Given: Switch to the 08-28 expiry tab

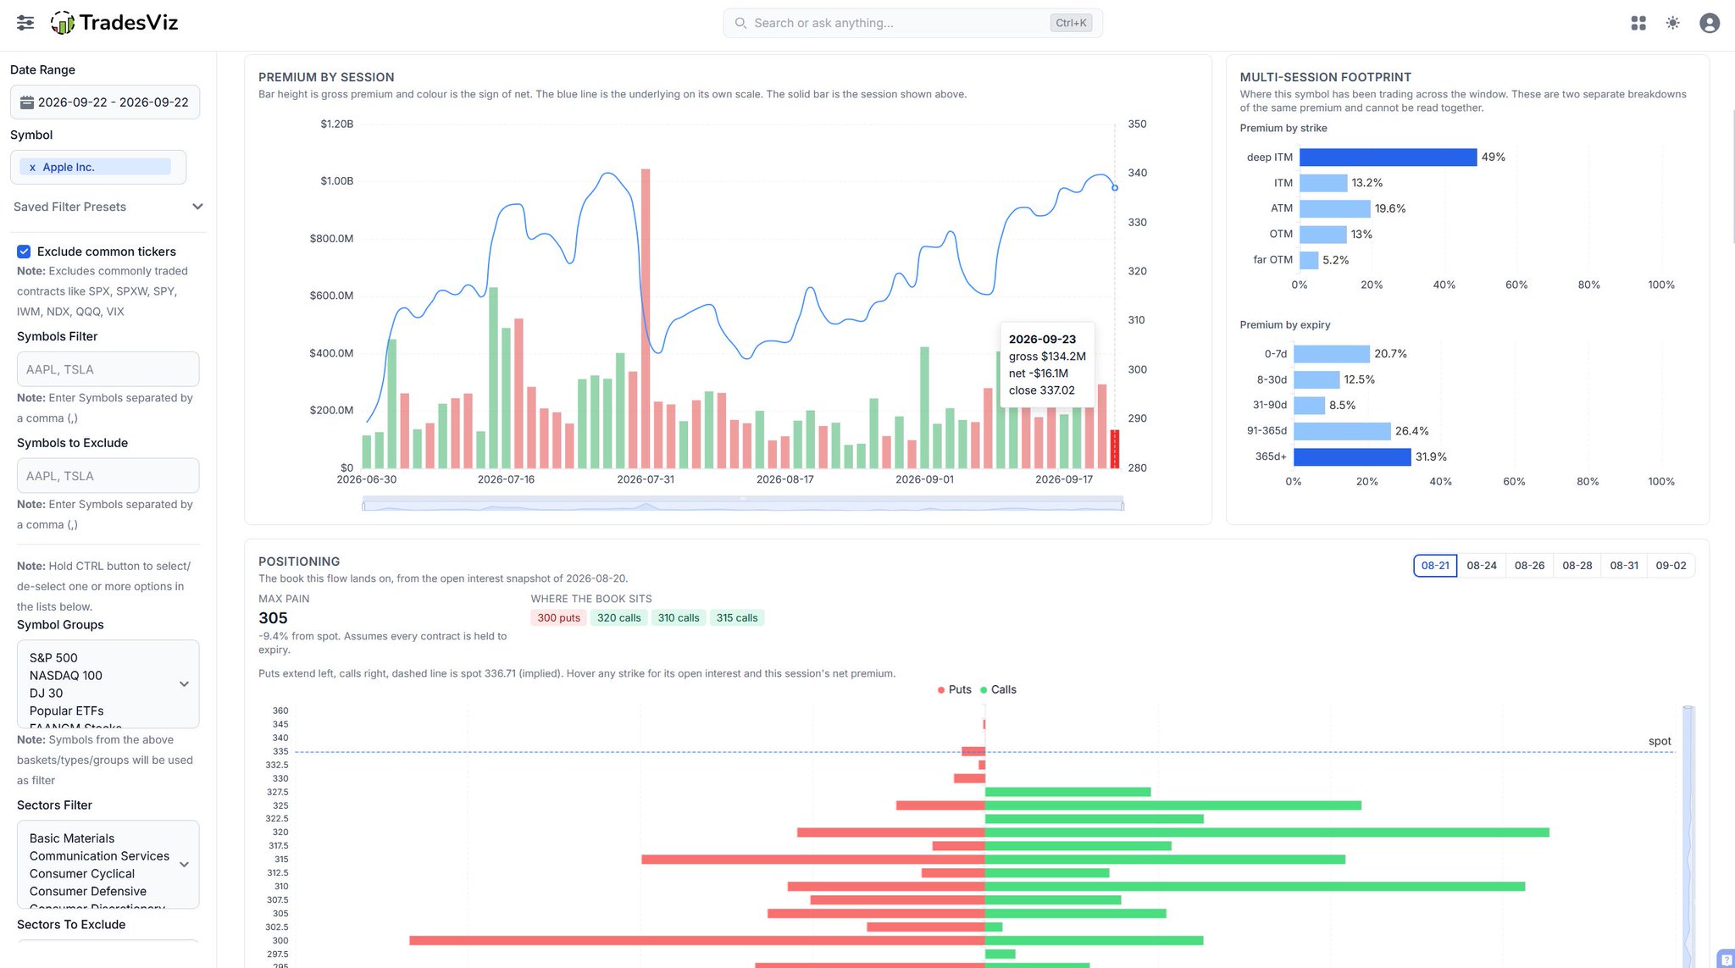Looking at the screenshot, I should [x=1577, y=566].
